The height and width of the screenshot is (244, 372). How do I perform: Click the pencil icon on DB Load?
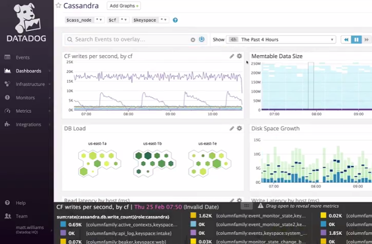tap(232, 128)
